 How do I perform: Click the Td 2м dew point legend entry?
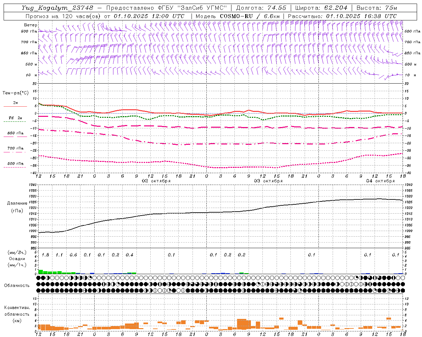pos(15,118)
